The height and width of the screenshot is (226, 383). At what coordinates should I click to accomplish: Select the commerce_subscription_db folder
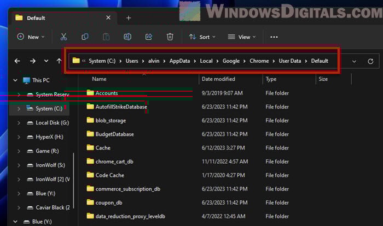pos(123,189)
